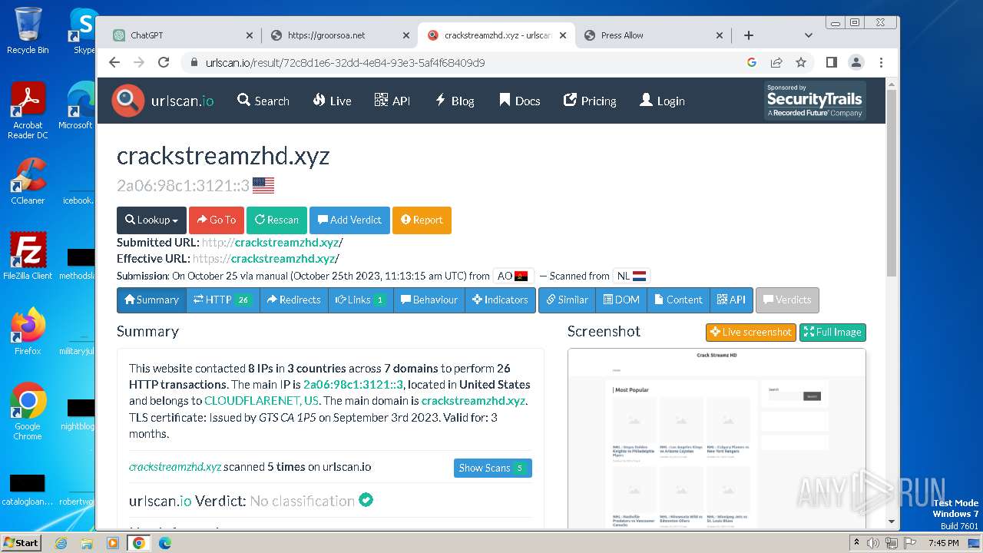The width and height of the screenshot is (983, 553).
Task: Reload the current page
Action: coord(165,63)
